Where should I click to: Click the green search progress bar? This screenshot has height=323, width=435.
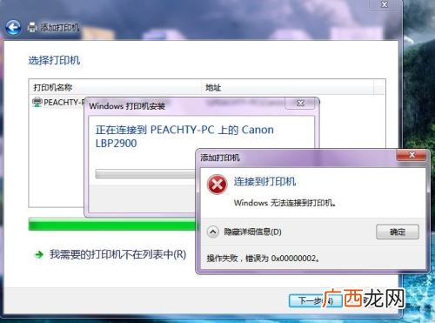(x=112, y=224)
